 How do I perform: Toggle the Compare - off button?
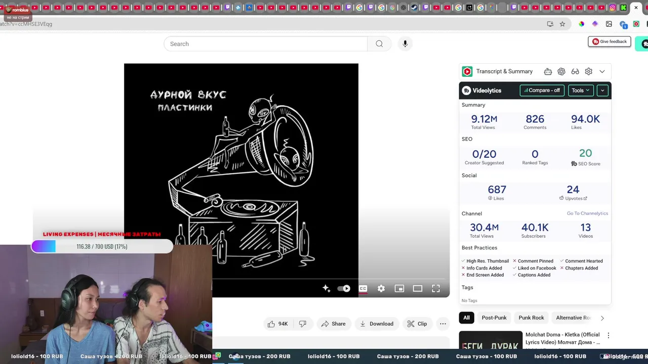pos(542,90)
